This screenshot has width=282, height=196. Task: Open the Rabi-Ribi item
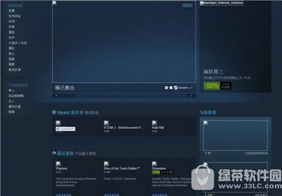tap(158, 128)
